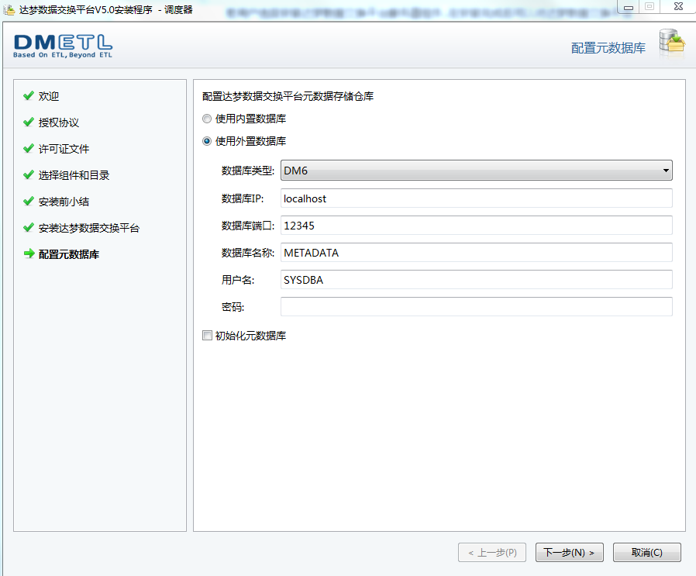Screen dimensions: 696x576
Task: Click the 用户名 label
Action: pos(238,280)
